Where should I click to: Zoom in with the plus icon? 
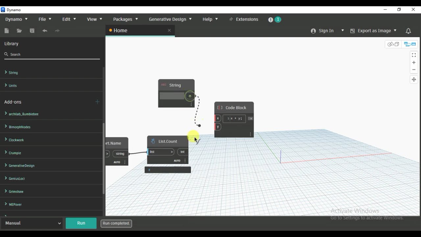coord(414,63)
